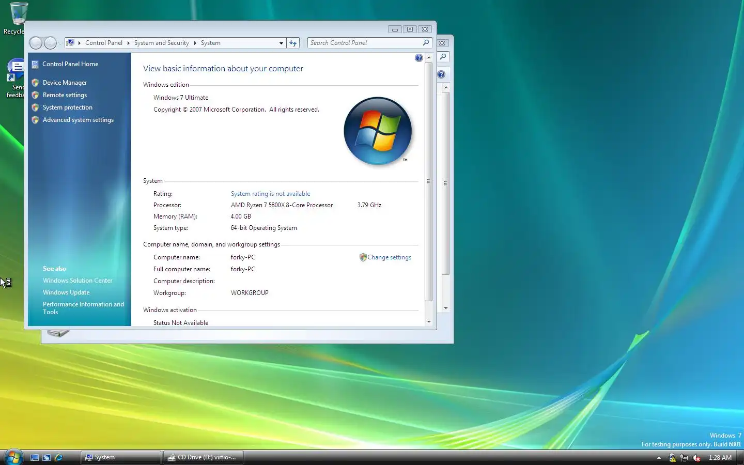Click the System breadcrumb item
Image resolution: width=744 pixels, height=465 pixels.
[x=211, y=43]
